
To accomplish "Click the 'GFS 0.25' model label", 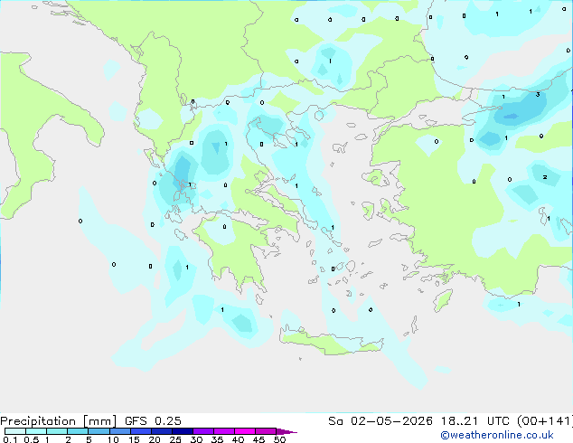I will (x=153, y=421).
